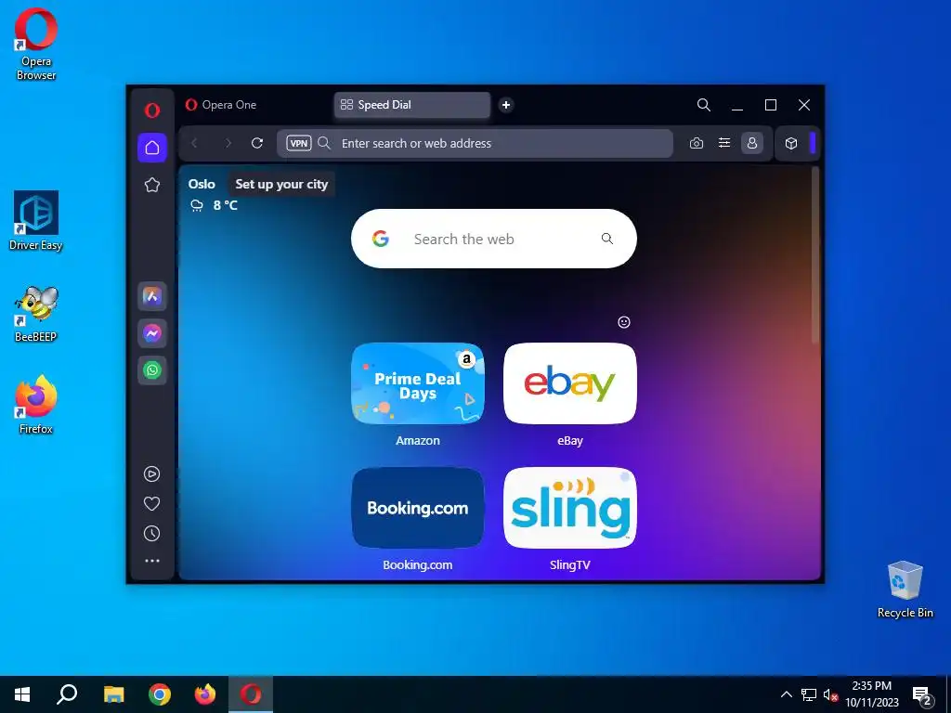Click the Google logo in search box
Screen dimensions: 951x713
(x=380, y=239)
